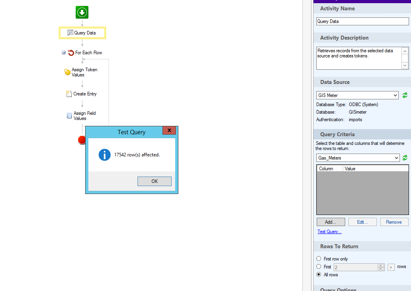Click the Activity Description text box

(359, 58)
